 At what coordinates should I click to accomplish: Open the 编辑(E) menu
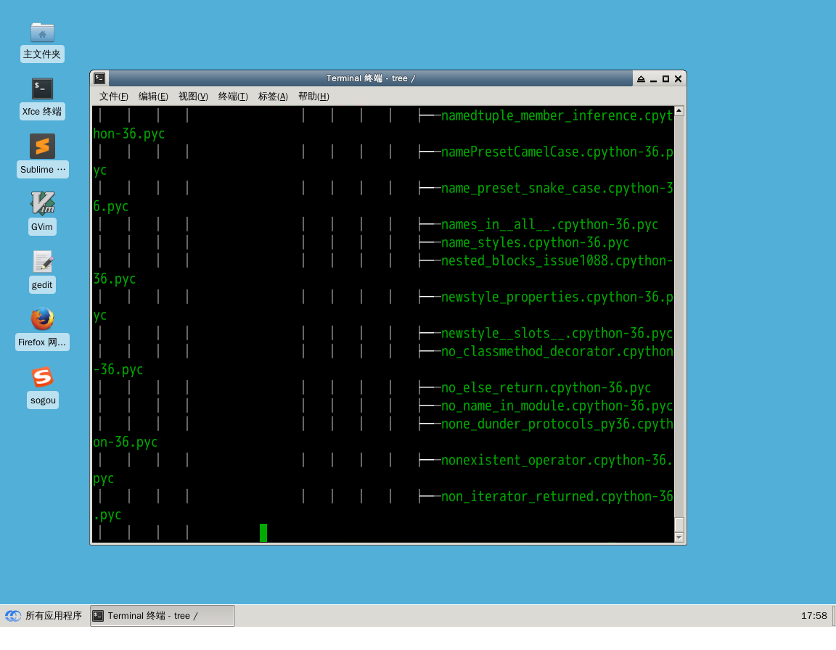click(x=153, y=96)
